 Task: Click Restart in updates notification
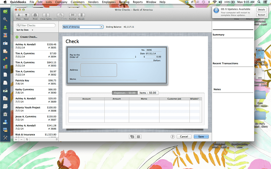pos(261,15)
